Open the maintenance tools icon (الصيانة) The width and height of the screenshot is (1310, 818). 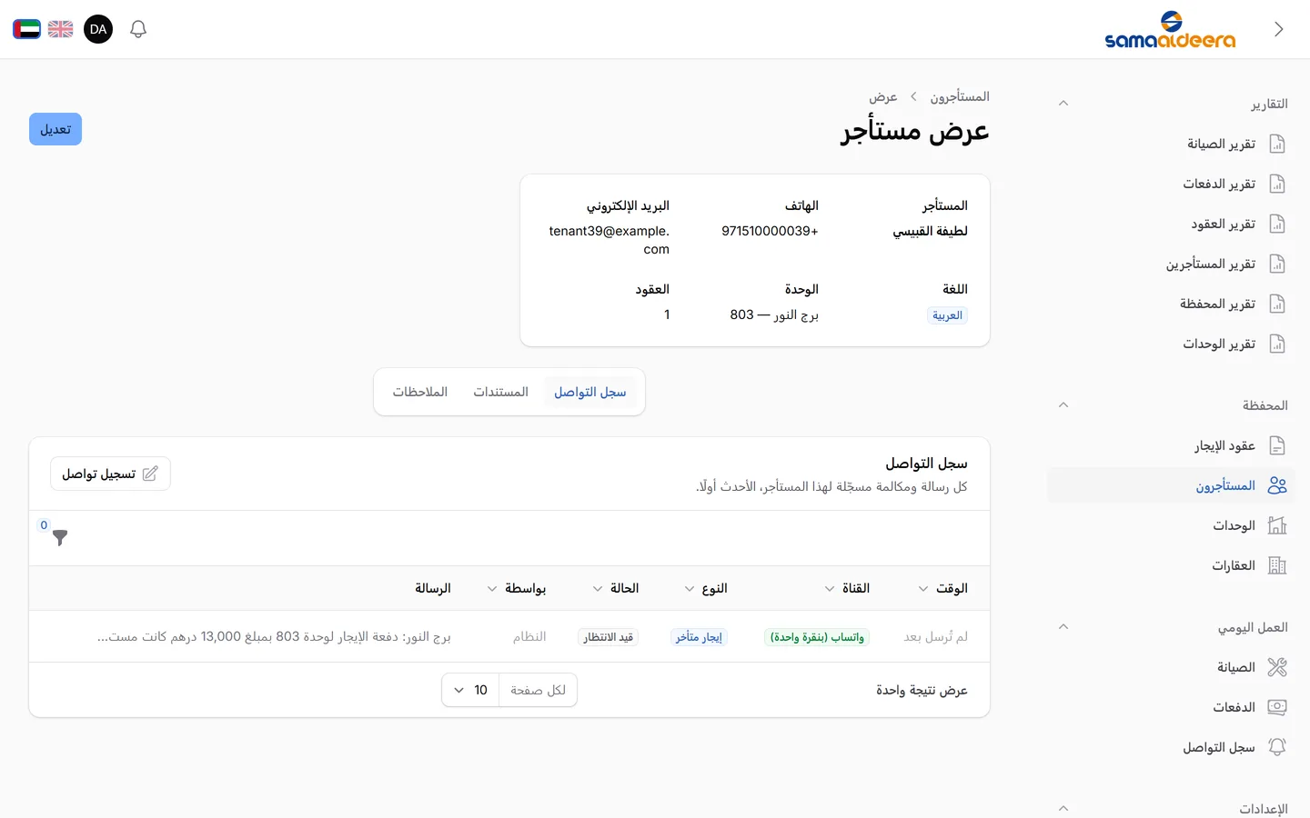pos(1277,667)
